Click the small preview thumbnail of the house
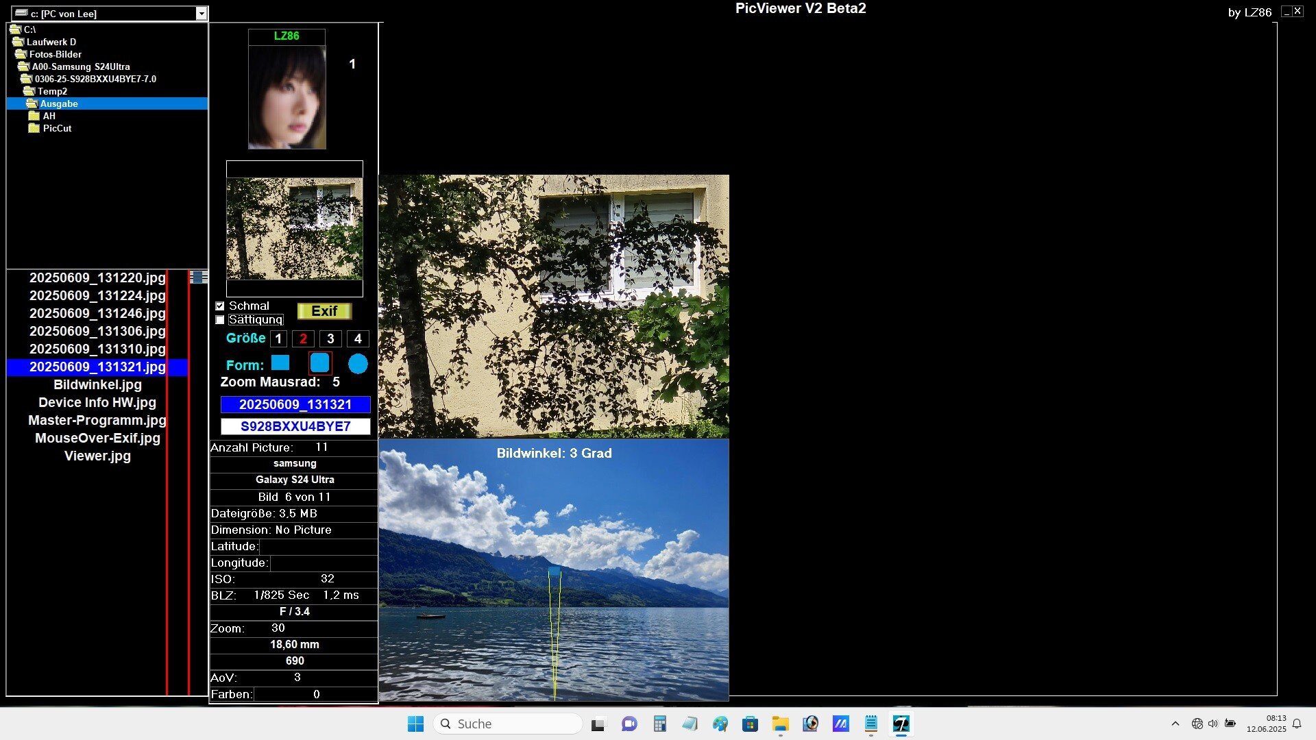This screenshot has width=1316, height=740. click(x=295, y=229)
